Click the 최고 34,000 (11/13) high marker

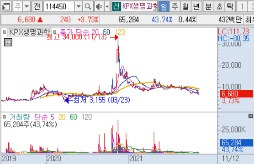(77, 37)
